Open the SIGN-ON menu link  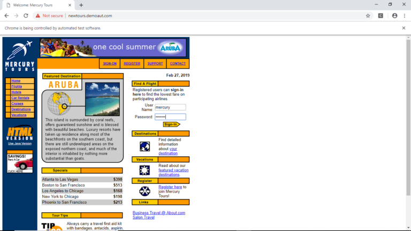point(110,64)
